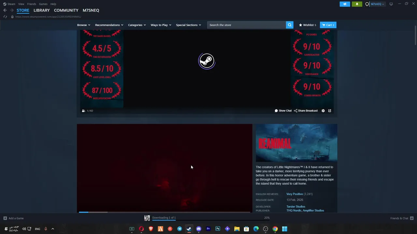Go forward with the right arrow
Image resolution: width=417 pixels, height=234 pixels.
tap(12, 10)
